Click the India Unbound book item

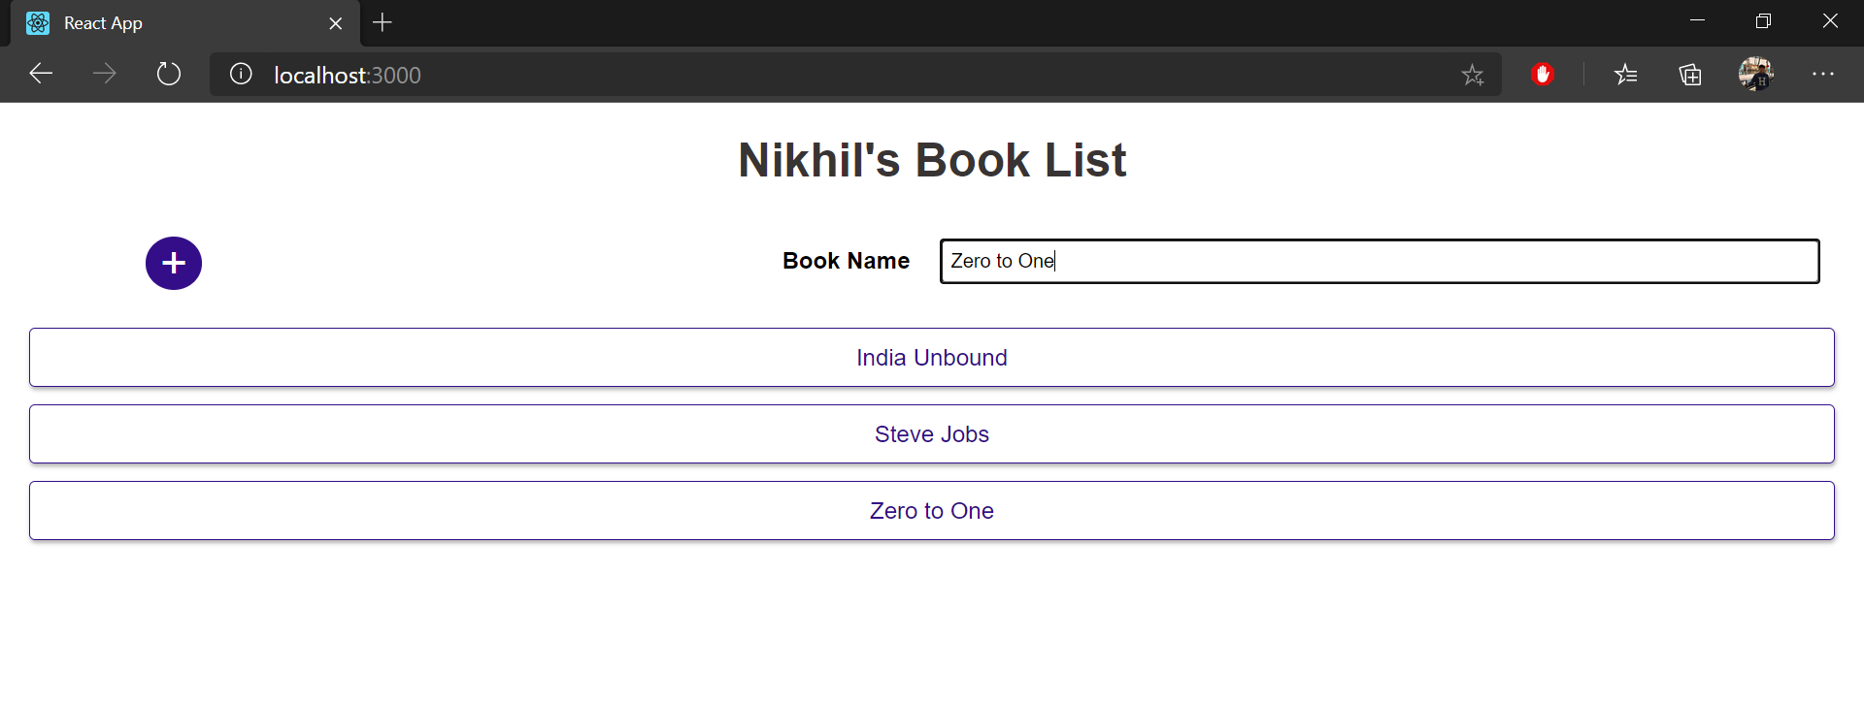click(x=932, y=358)
